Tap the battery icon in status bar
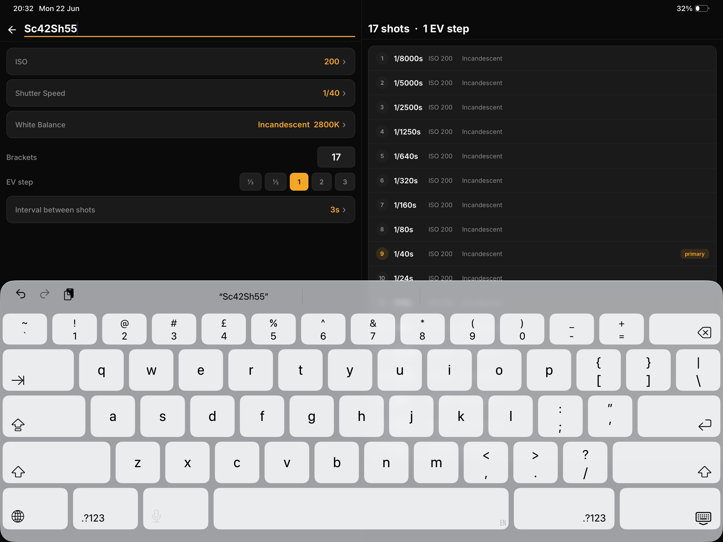 point(702,8)
